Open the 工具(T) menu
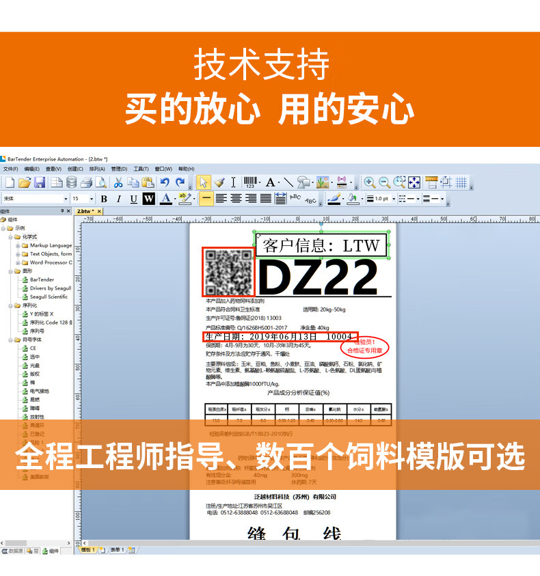 pos(141,169)
